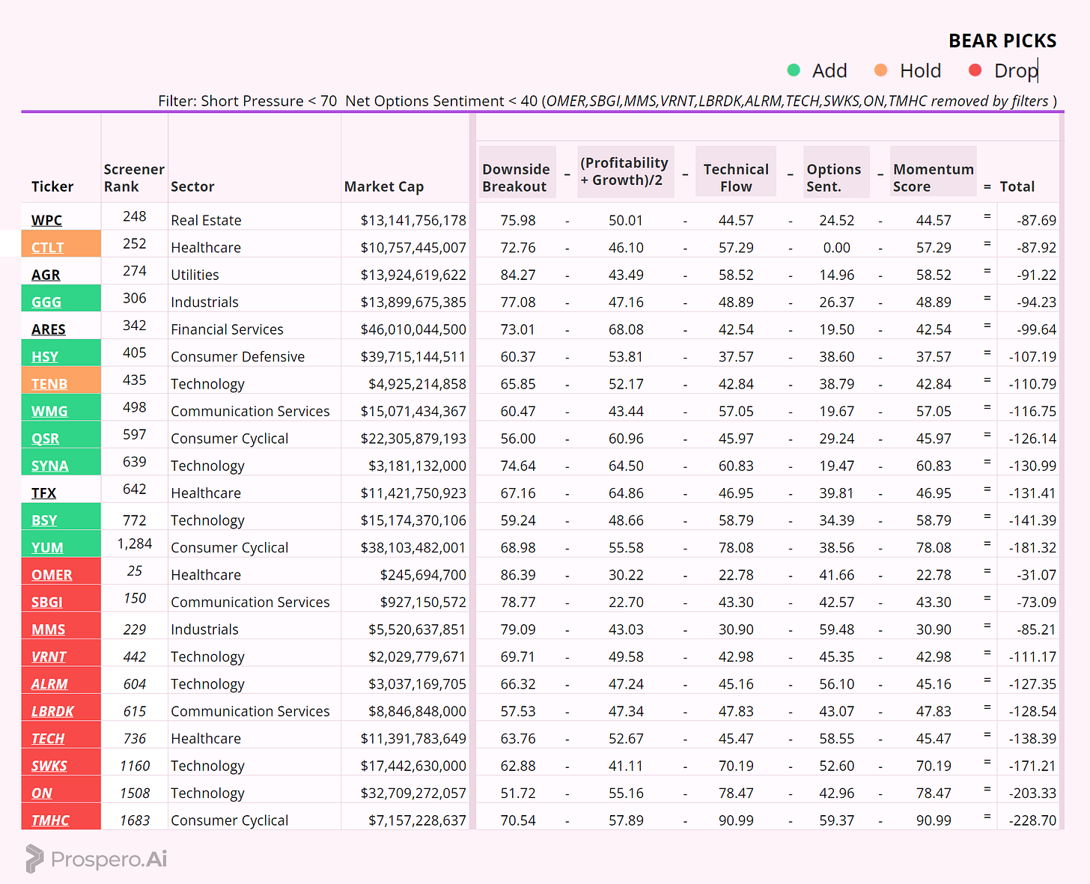Follow the YUM ticker link
This screenshot has height=884, width=1090.
47,548
